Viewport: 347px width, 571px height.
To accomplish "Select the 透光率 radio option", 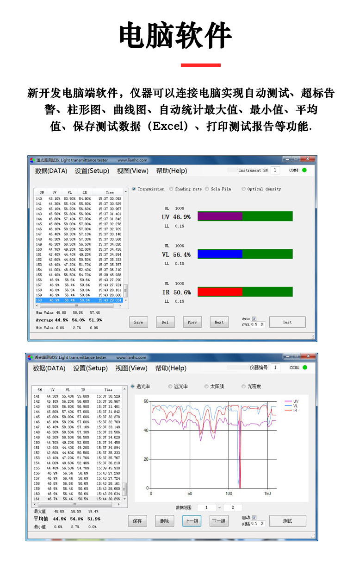I will pyautogui.click(x=133, y=387).
